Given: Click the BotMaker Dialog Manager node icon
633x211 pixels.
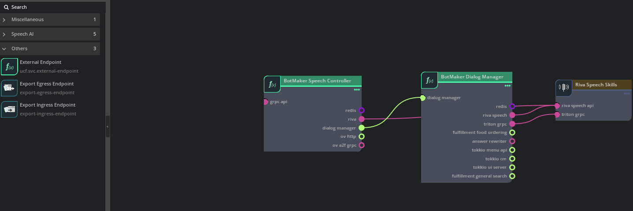Looking at the screenshot, I should pyautogui.click(x=429, y=80).
